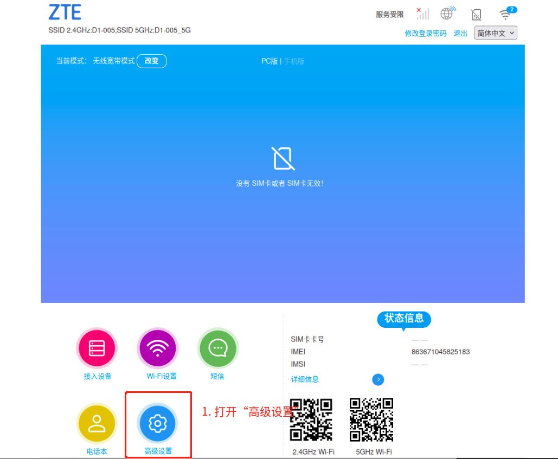Viewport: 558px width, 459px height.
Task: Click the globe network connection icon
Action: coord(448,14)
